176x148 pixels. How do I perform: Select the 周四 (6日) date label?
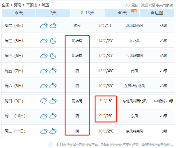click(x=14, y=56)
